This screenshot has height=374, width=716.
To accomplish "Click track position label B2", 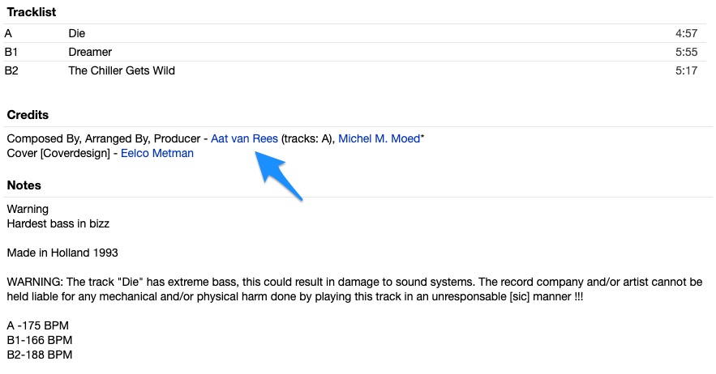I will (x=11, y=70).
